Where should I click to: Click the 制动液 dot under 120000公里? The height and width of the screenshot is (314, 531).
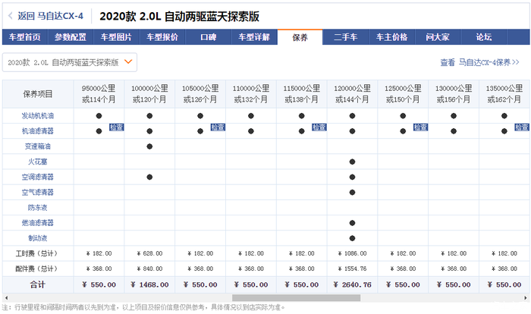352,237
